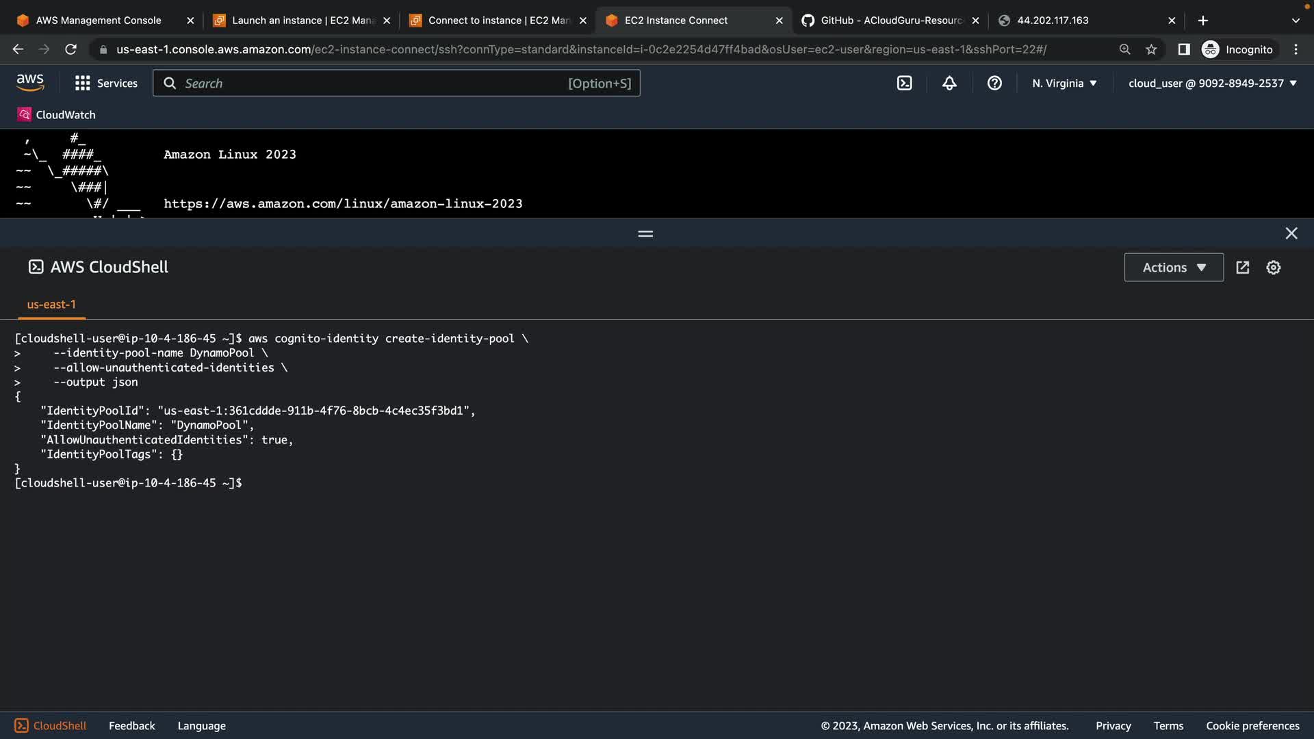The image size is (1314, 739).
Task: Reload the current browser page
Action: point(70,49)
